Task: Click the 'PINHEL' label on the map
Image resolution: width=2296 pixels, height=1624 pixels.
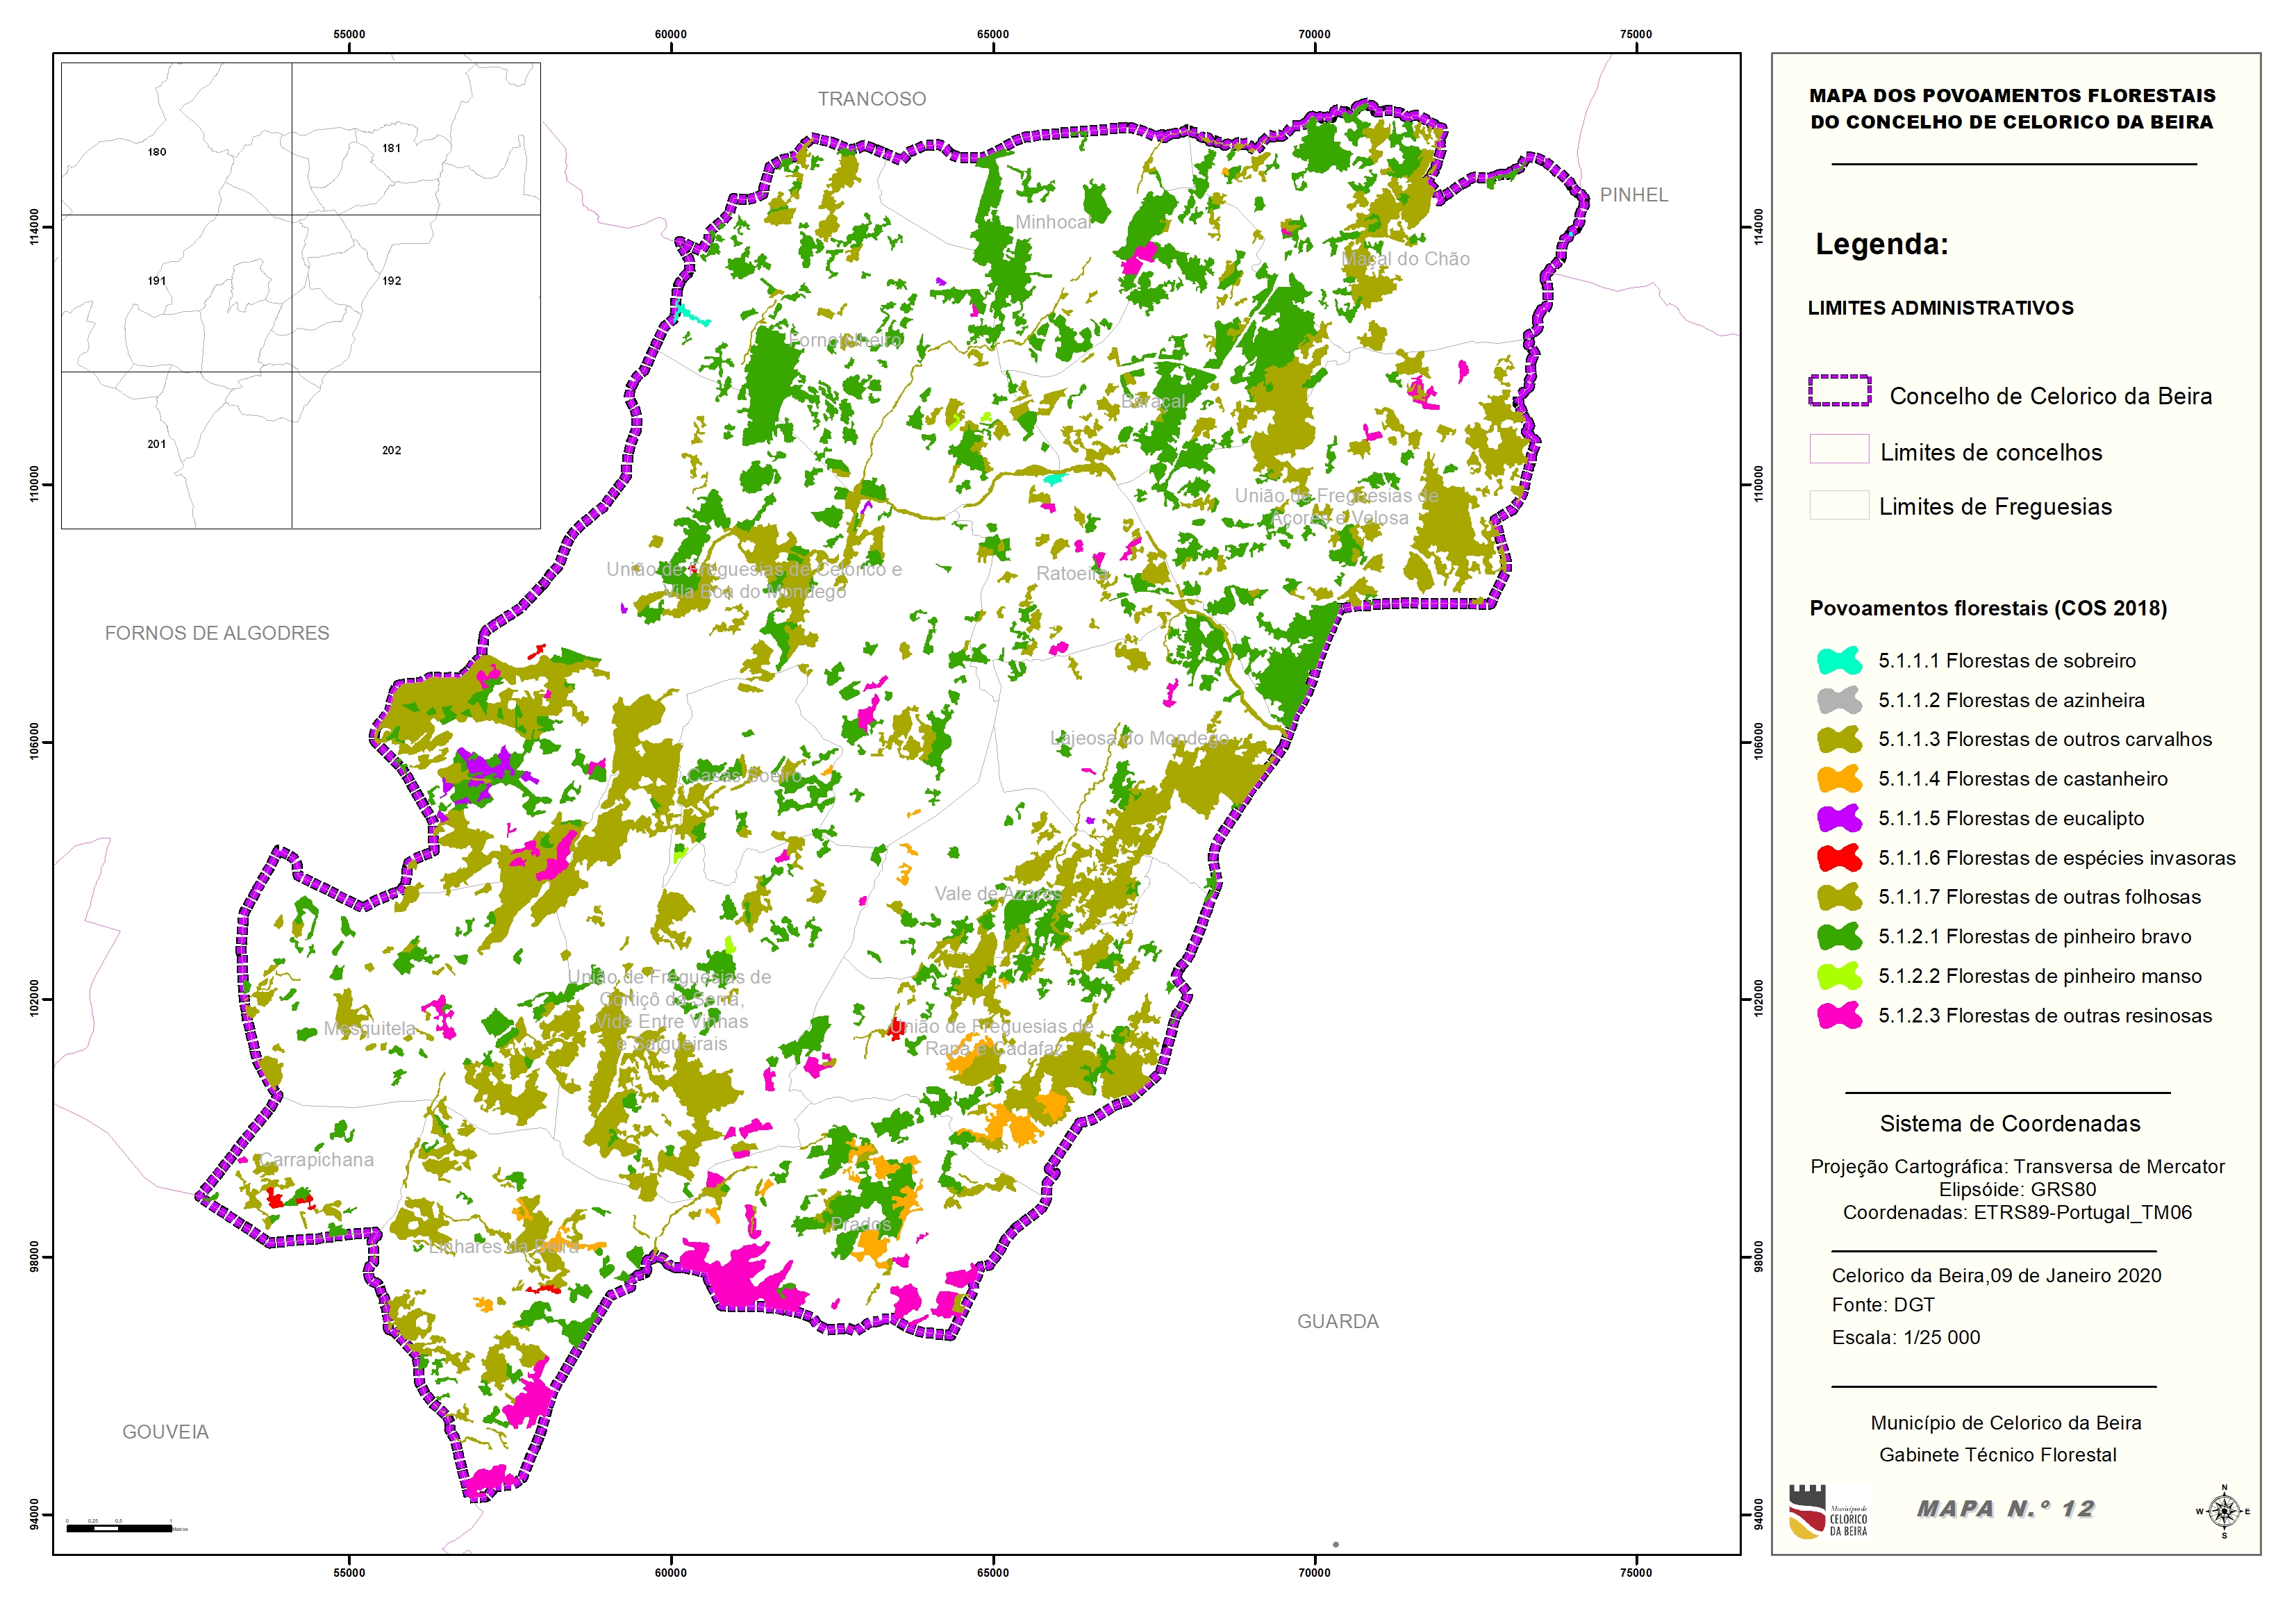Action: pos(1633,195)
